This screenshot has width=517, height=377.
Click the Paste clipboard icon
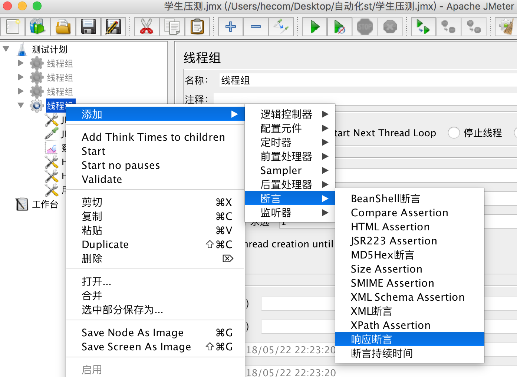point(197,27)
